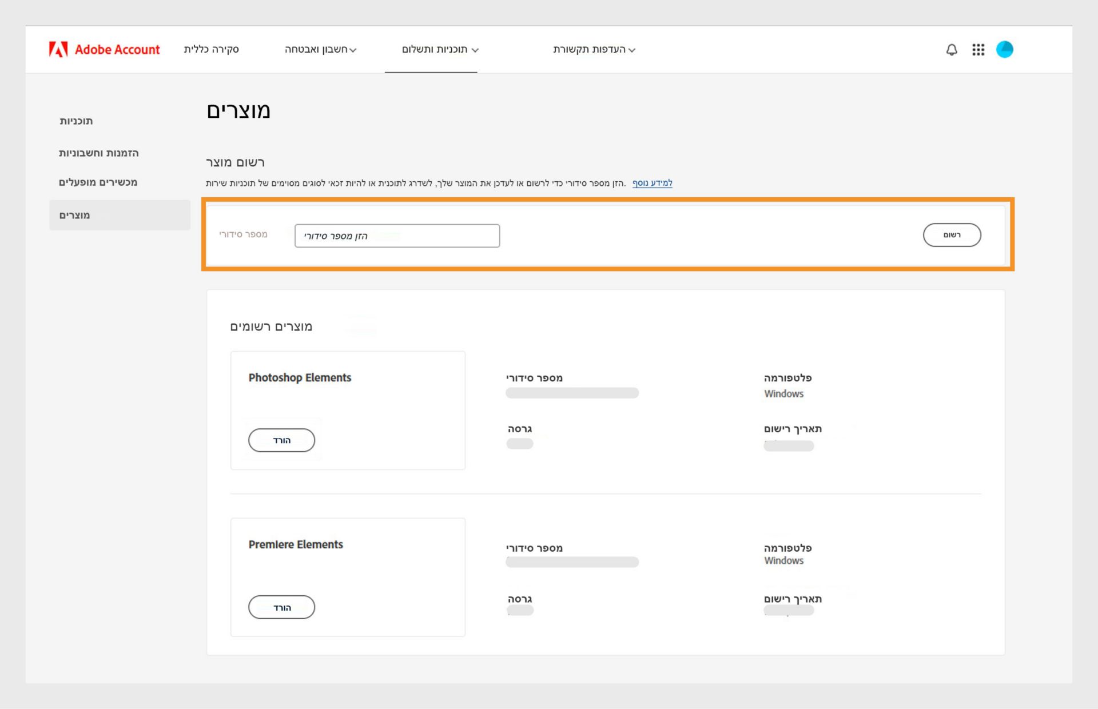Click the serial number input field
The image size is (1098, 709).
click(x=396, y=236)
